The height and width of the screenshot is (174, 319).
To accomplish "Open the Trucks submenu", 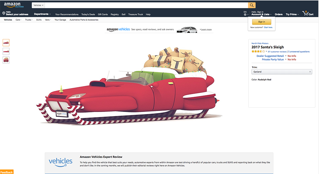I will tap(29, 20).
